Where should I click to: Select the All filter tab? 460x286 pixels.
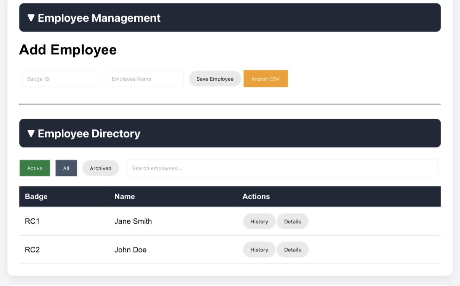(66, 168)
